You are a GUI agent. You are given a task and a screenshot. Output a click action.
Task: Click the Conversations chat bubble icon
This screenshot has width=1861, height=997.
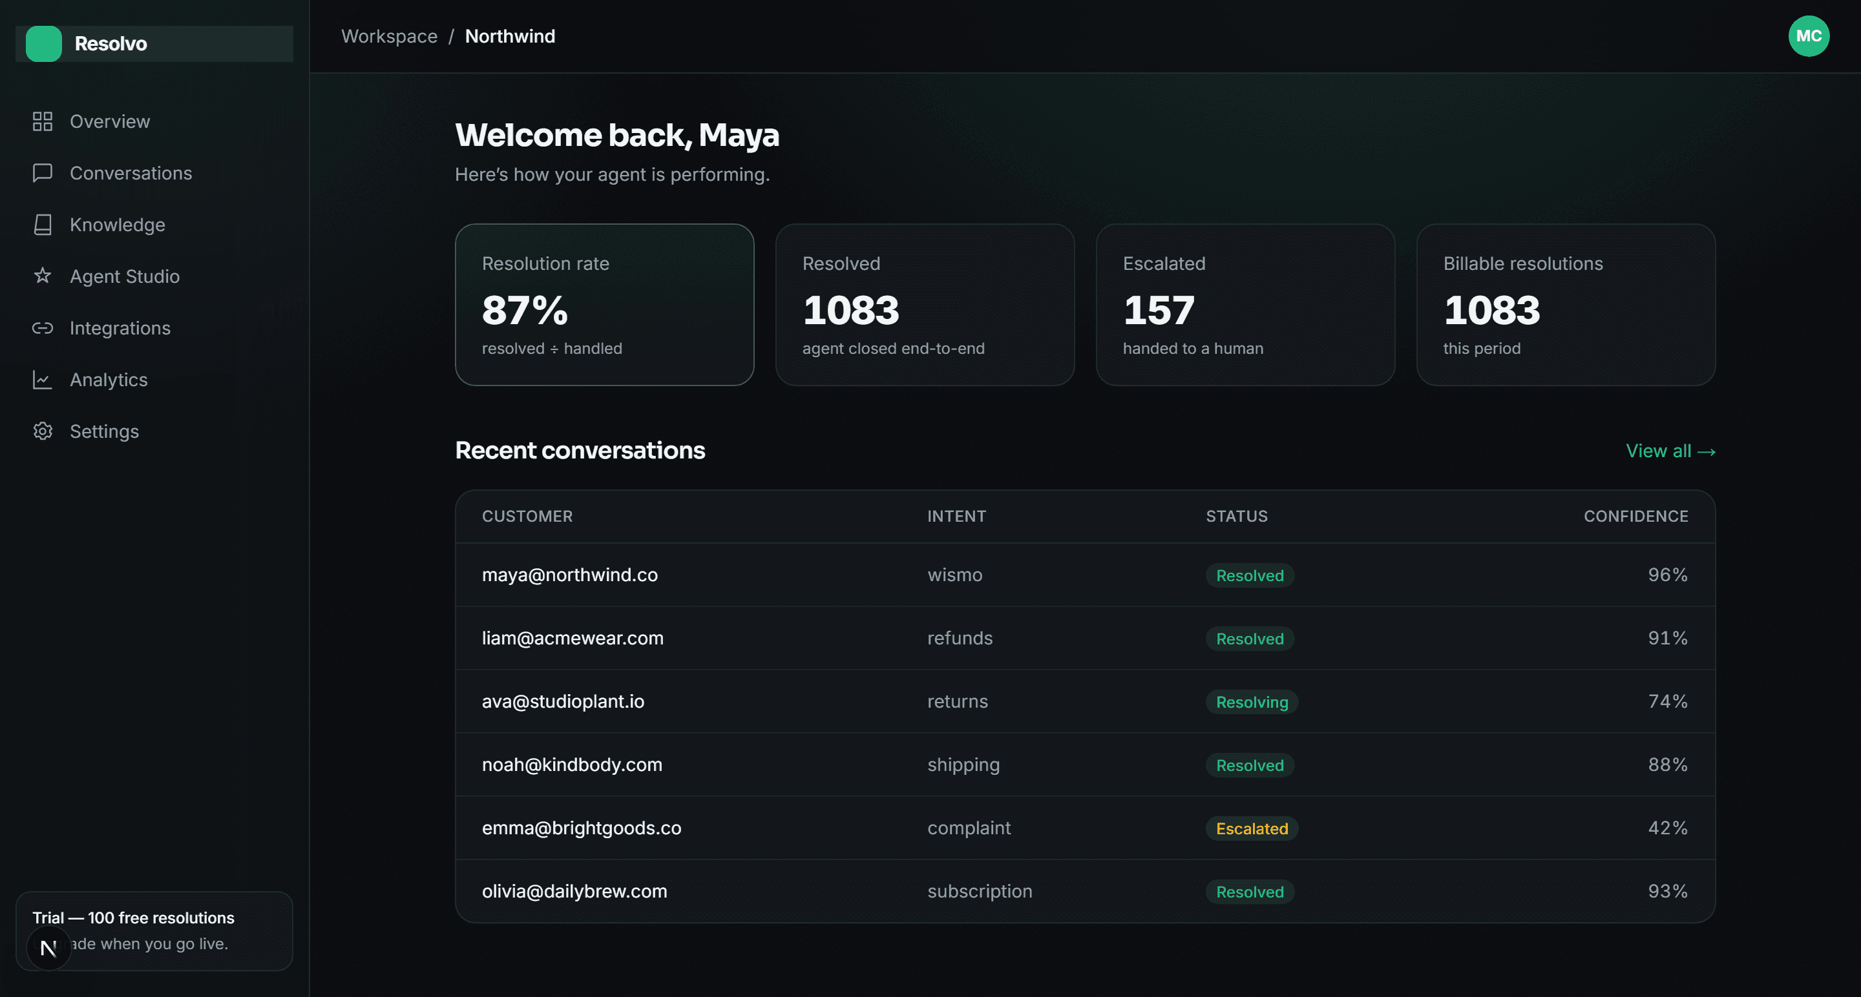click(43, 173)
